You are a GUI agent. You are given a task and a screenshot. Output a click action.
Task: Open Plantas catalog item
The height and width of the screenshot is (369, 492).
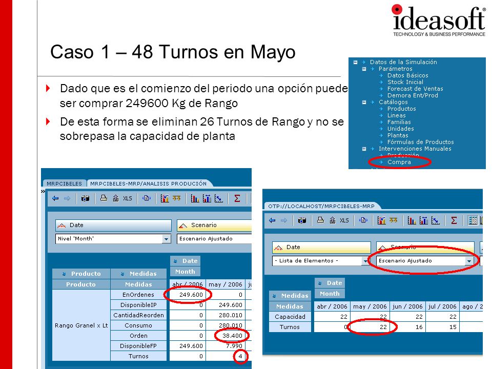click(x=398, y=135)
